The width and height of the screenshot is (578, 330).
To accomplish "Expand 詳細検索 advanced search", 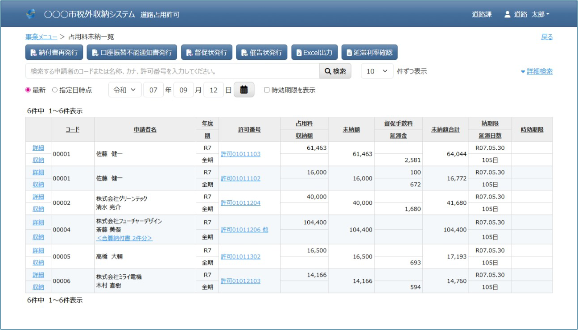I will pos(537,71).
